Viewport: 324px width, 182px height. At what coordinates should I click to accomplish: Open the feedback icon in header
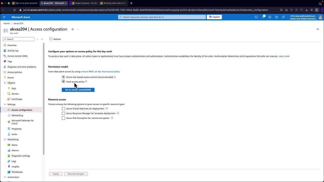(283, 17)
